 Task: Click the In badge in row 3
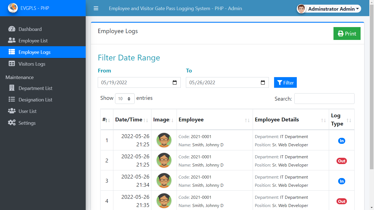point(342,181)
